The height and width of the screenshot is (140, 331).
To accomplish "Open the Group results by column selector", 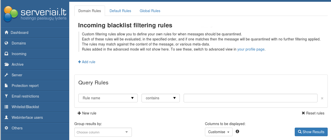I will point(103,132).
